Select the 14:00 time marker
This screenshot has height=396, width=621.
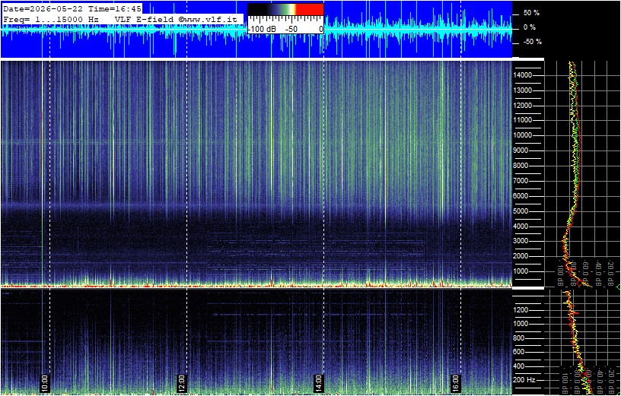319,383
